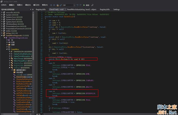Select the dnlib (1.6.0.0) assembly
178x115 pixels.
pos(11,31)
